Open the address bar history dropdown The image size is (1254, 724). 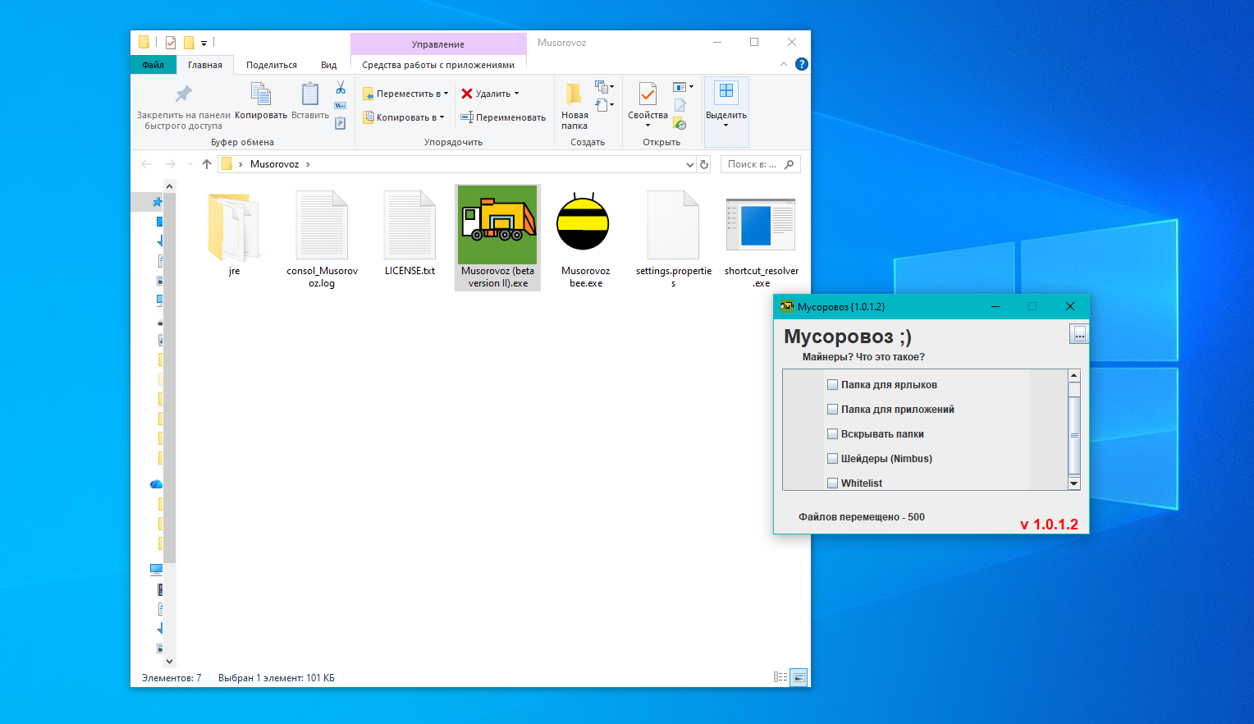point(690,163)
